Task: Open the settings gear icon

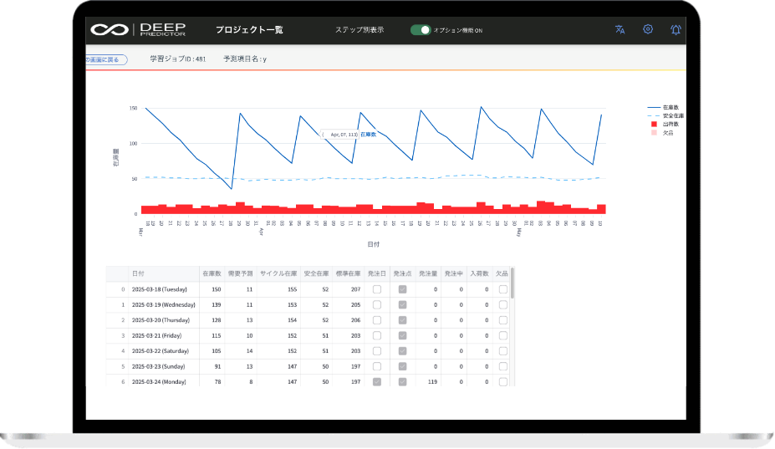Action: 648,29
